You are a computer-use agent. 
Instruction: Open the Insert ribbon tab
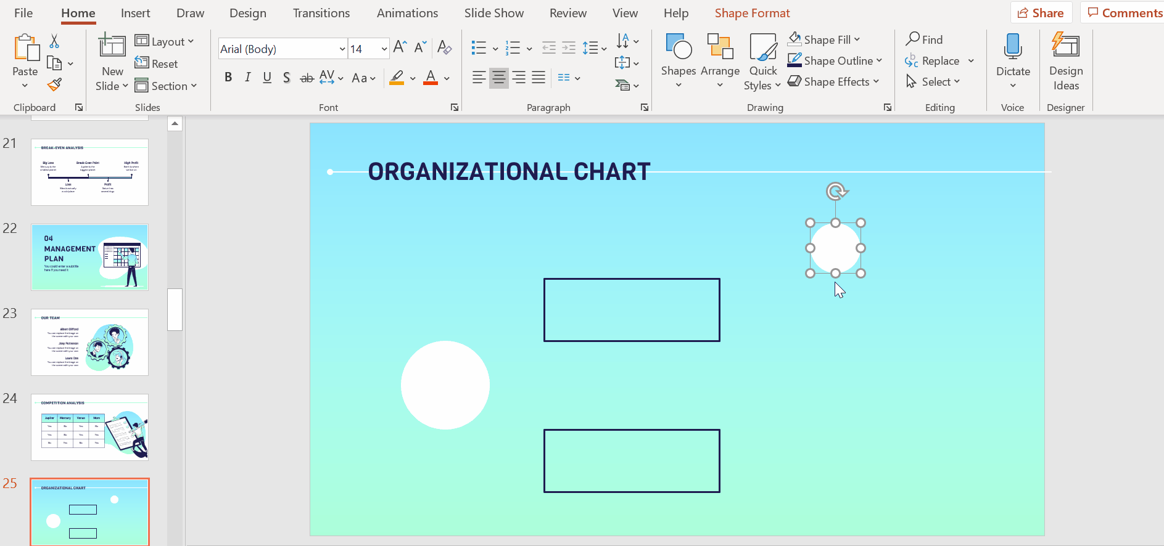point(135,13)
